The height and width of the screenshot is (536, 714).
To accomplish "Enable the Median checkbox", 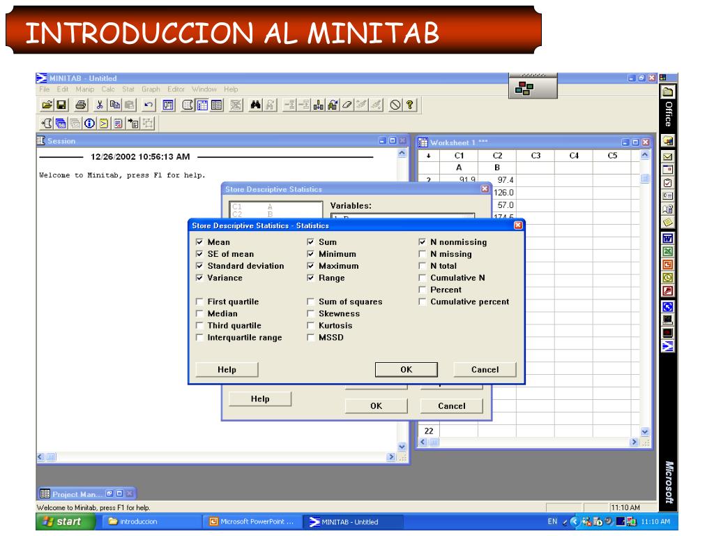I will click(199, 313).
